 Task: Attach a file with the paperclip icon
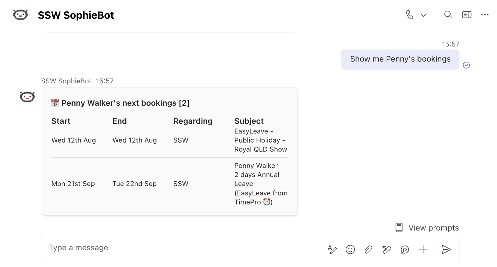[369, 249]
